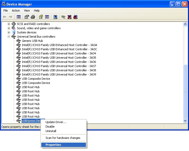Viewport: 189px width, 151px height.
Task: Select the Generic USB Hub row
Action: 32,41
